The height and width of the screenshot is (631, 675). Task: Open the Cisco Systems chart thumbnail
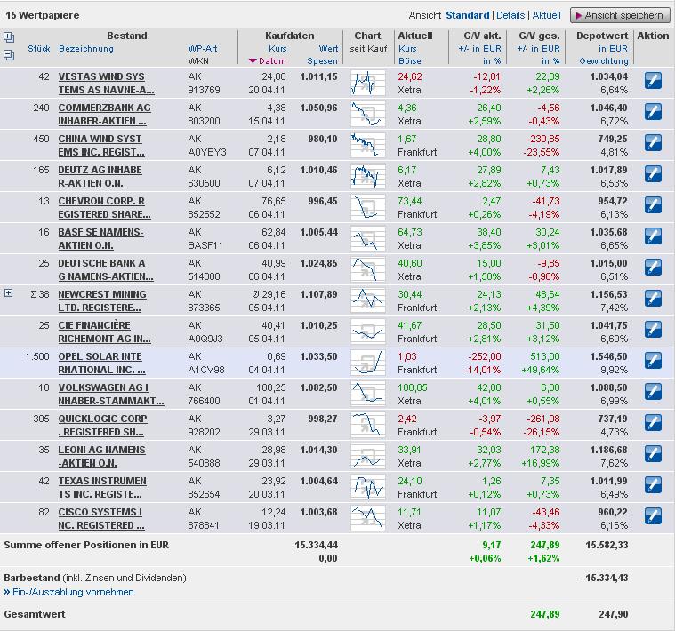tap(367, 518)
